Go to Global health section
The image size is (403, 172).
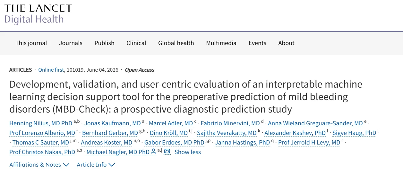(x=176, y=43)
